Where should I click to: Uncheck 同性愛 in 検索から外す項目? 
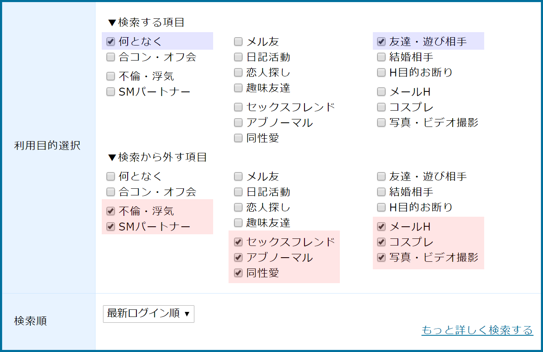click(238, 273)
